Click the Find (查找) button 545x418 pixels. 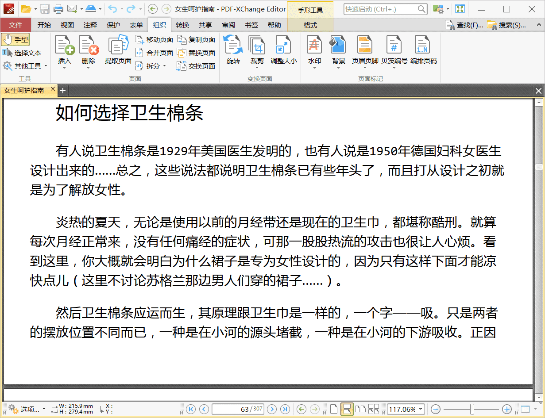click(x=464, y=25)
